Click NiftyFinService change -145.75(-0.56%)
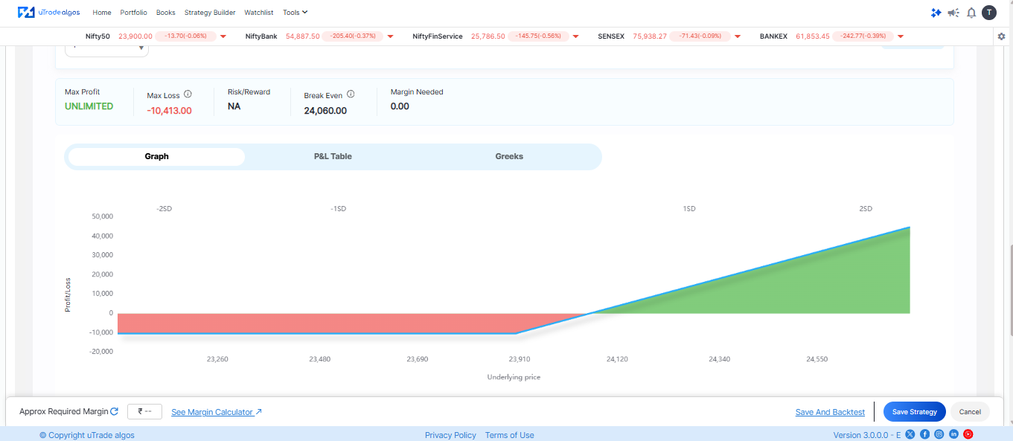1013x441 pixels. point(538,36)
